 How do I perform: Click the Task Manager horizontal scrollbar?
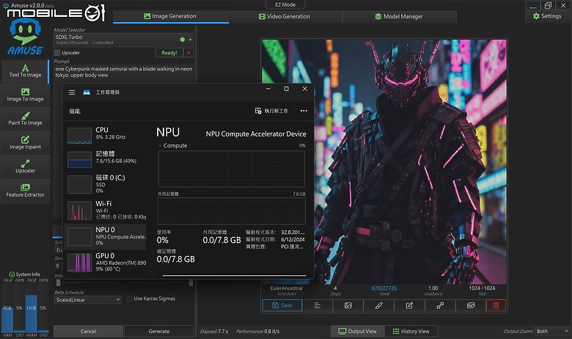tap(234, 275)
